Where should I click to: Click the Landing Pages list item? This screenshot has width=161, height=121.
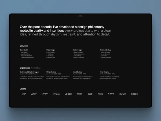point(51,58)
